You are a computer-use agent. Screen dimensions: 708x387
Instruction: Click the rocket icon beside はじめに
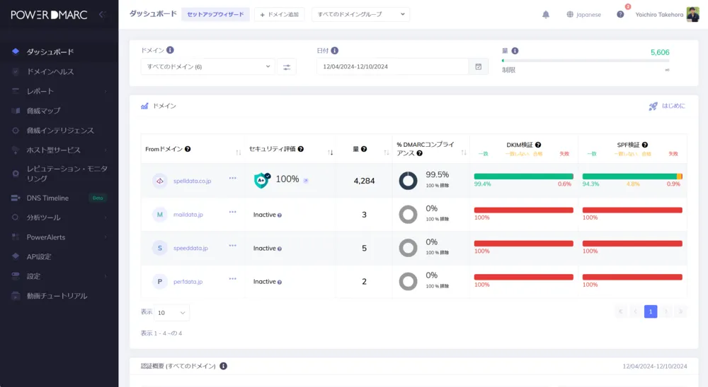click(x=653, y=106)
